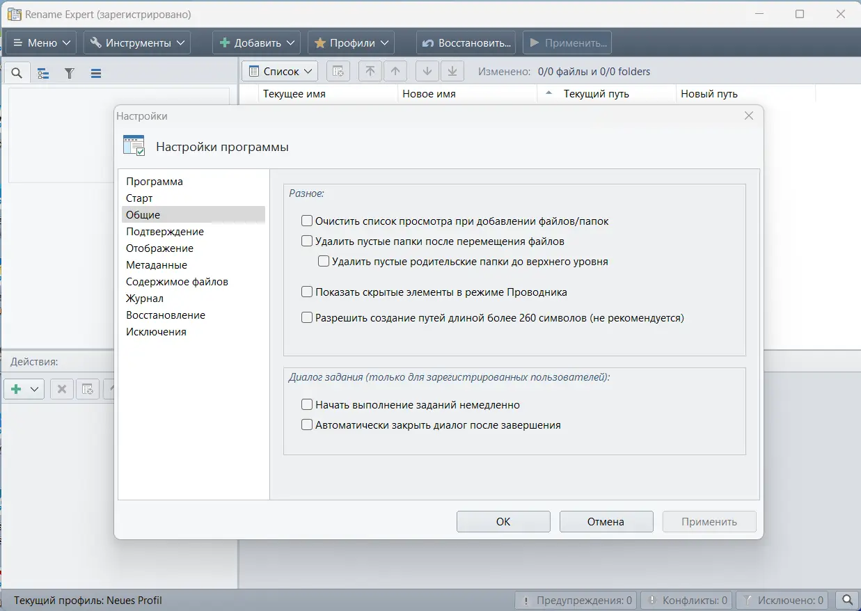Enable Автоматически закрыть диалог после завершения
This screenshot has width=861, height=611.
[x=307, y=424]
